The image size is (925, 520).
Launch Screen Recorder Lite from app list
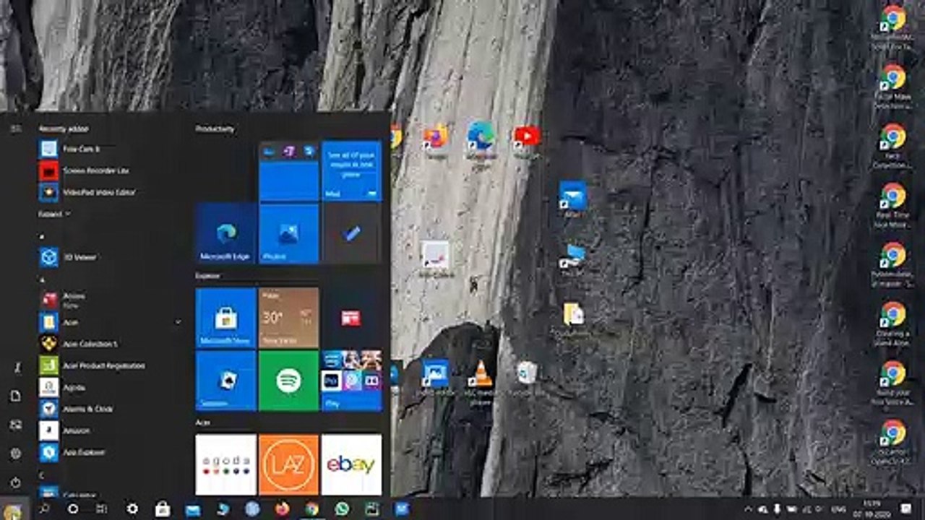point(106,170)
